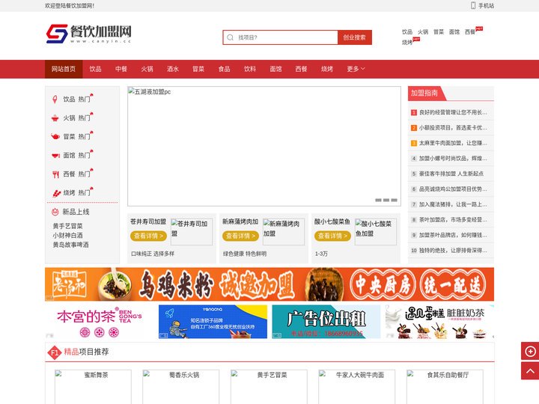Image resolution: width=539 pixels, height=404 pixels.
Task: Click the rank 1 badge in 加盟指南
Action: tap(414, 112)
